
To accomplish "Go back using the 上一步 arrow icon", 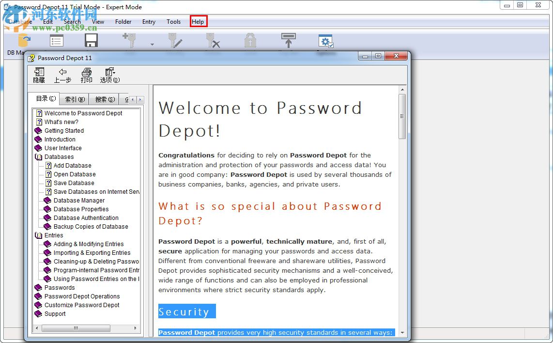I will [x=62, y=75].
